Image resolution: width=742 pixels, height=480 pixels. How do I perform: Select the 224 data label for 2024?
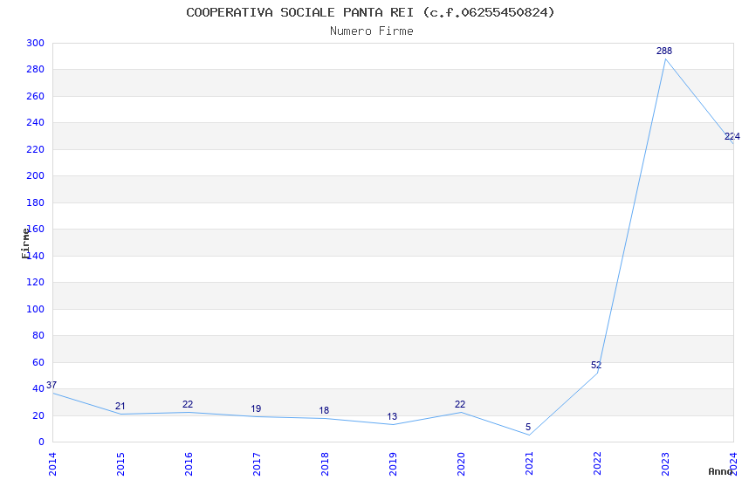point(732,137)
